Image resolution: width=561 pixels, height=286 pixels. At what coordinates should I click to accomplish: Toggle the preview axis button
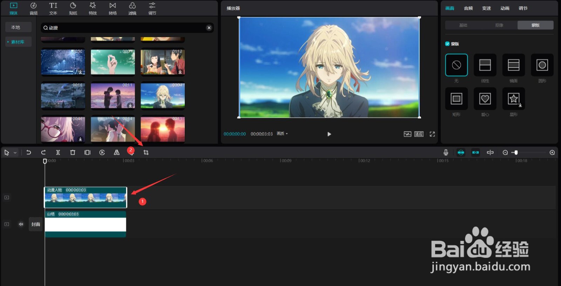tap(490, 152)
